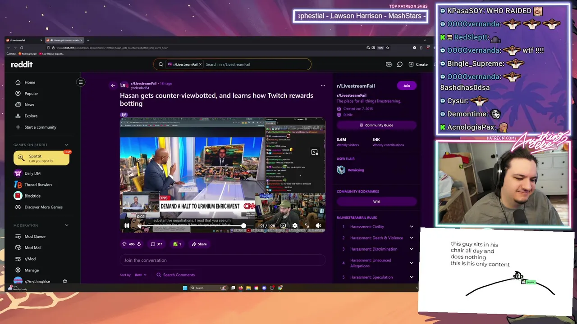Open the advertise icon in the Reddit header

pyautogui.click(x=389, y=64)
